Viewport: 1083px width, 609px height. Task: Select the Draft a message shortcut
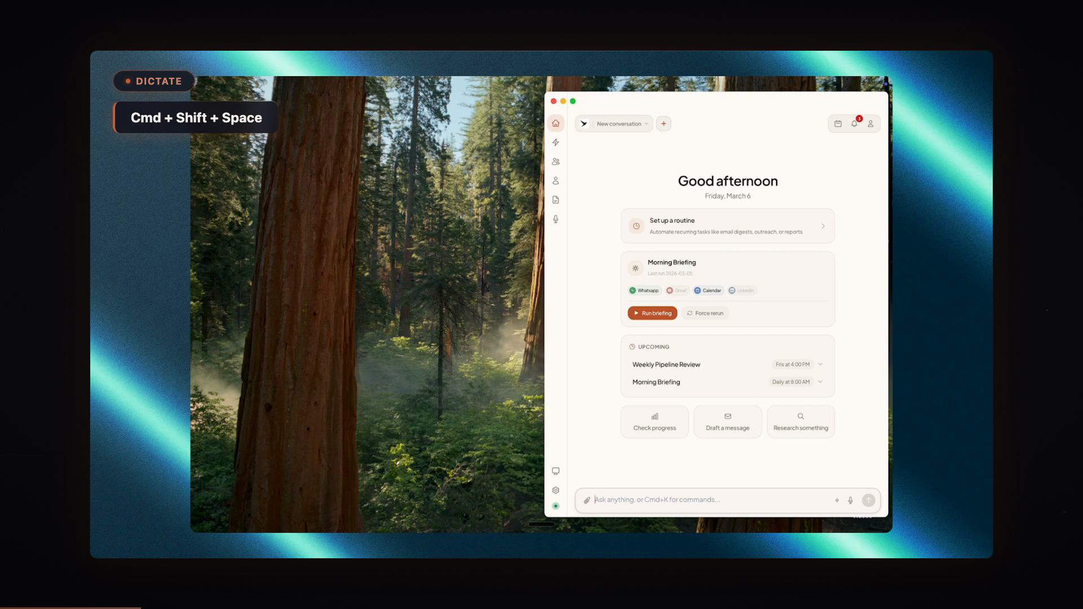pos(728,422)
